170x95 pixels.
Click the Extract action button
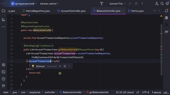[40, 66]
